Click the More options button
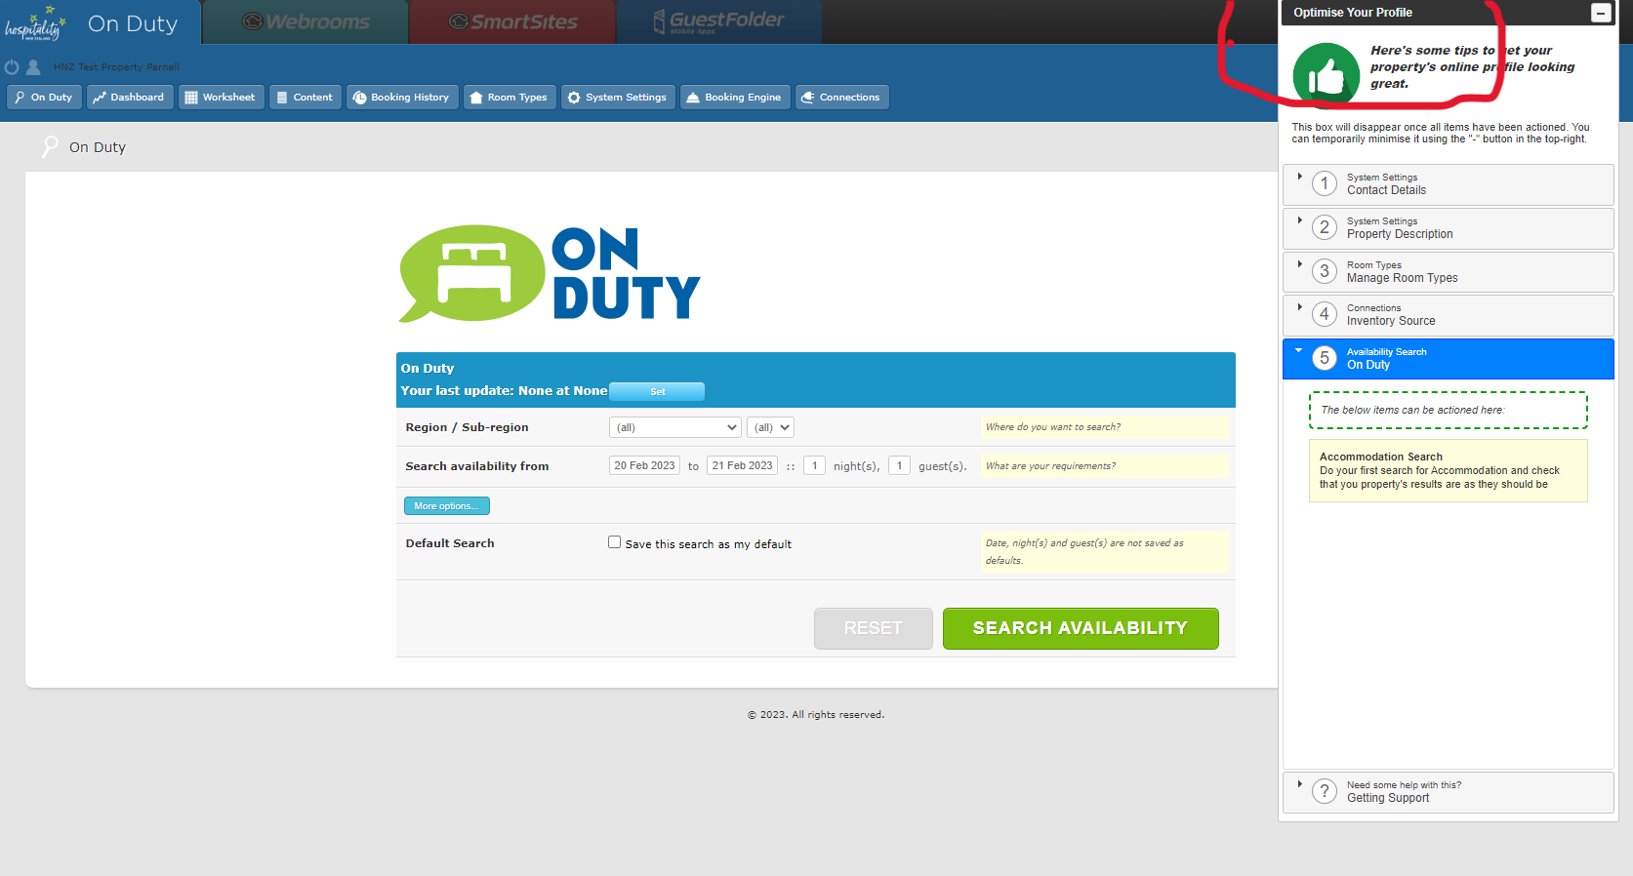The image size is (1633, 876). (x=447, y=506)
